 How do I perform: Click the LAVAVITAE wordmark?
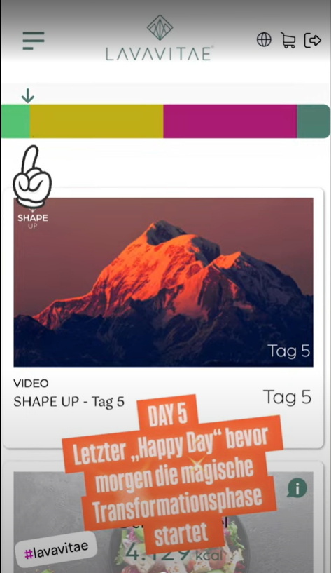tap(160, 53)
